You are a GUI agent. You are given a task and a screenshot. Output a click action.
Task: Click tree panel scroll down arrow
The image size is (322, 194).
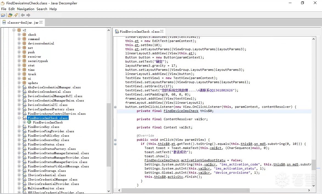[109, 191]
